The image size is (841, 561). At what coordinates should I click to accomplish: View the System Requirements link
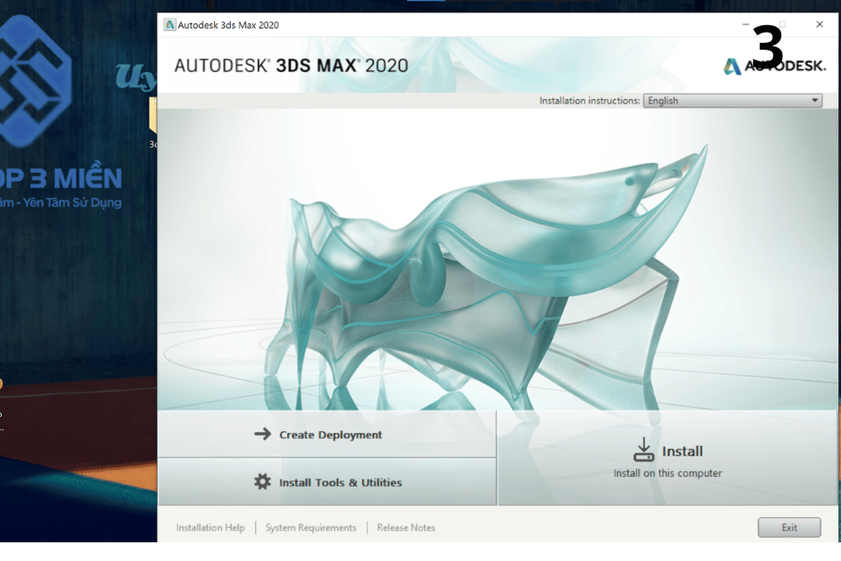(310, 528)
